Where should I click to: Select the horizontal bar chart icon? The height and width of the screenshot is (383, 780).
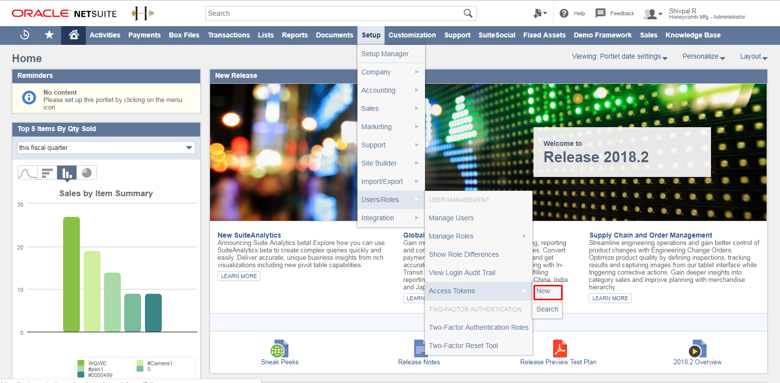[x=47, y=173]
